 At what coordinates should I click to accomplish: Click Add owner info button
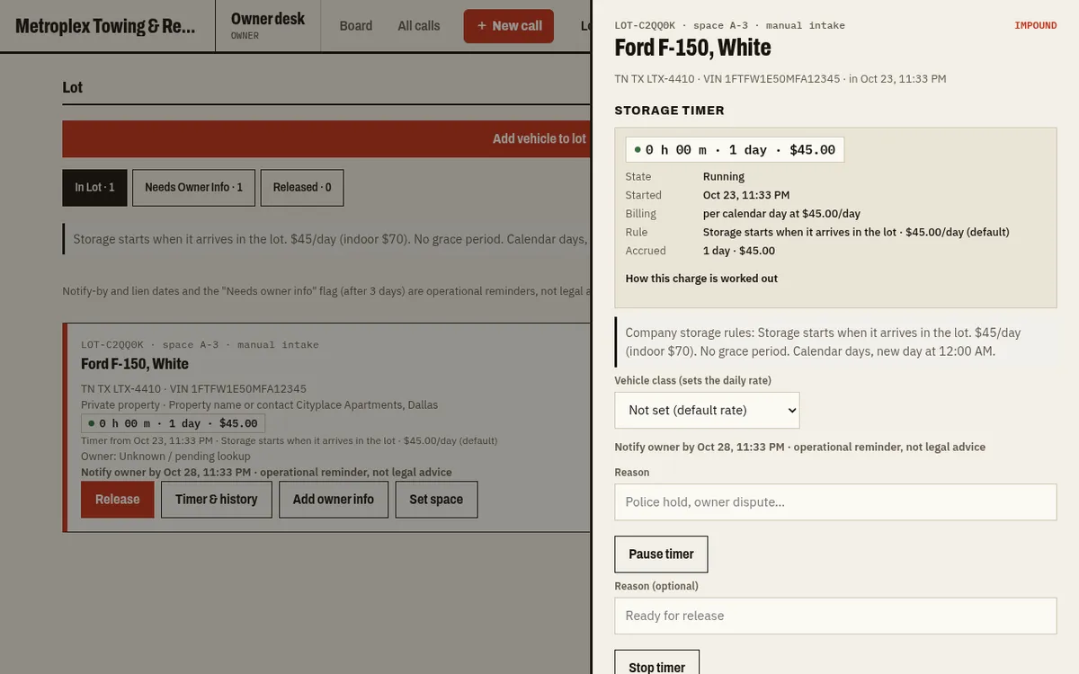[334, 500]
